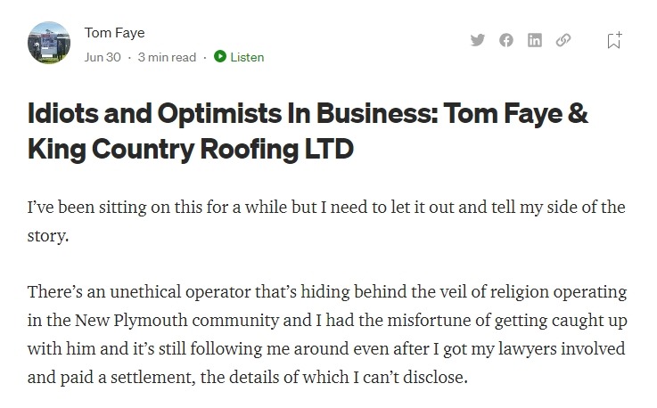
Task: Click the Listen text link
Action: pos(247,57)
